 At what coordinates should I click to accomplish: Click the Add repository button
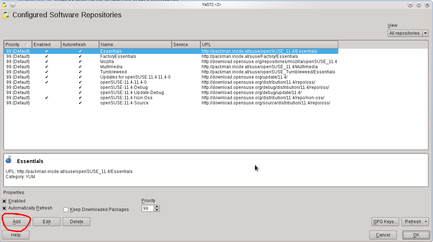[16, 222]
